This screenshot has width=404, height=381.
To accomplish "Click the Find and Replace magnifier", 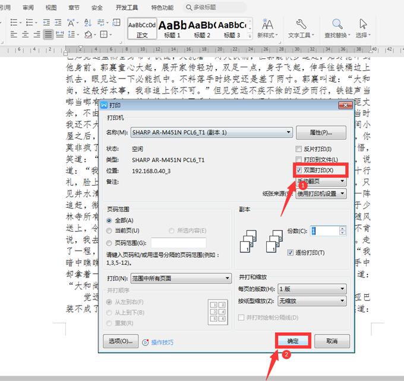I will 337,24.
